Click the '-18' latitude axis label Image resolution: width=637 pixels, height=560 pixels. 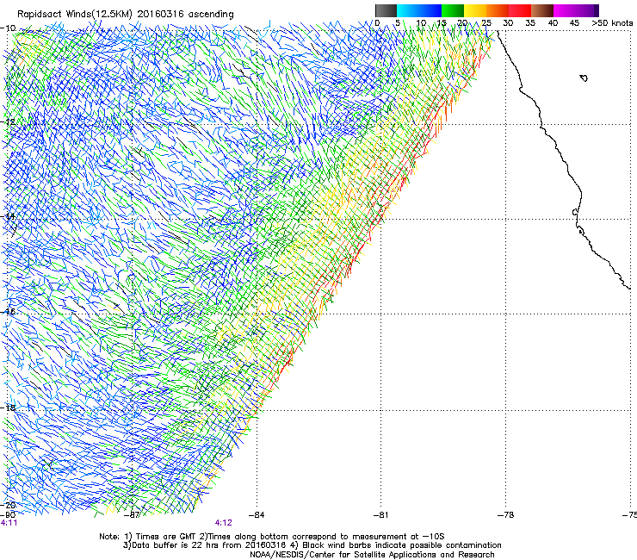[9, 408]
